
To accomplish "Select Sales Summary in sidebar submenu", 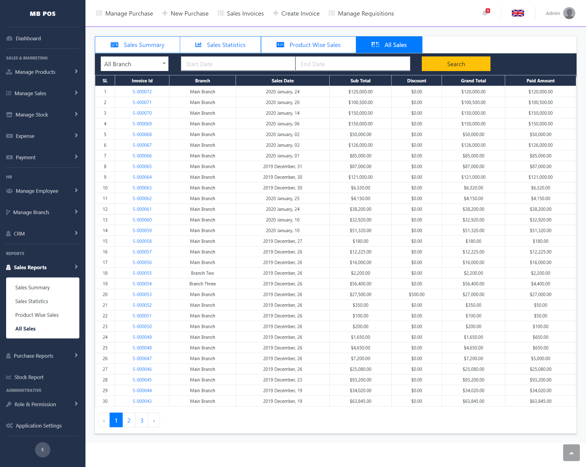I will pyautogui.click(x=32, y=288).
